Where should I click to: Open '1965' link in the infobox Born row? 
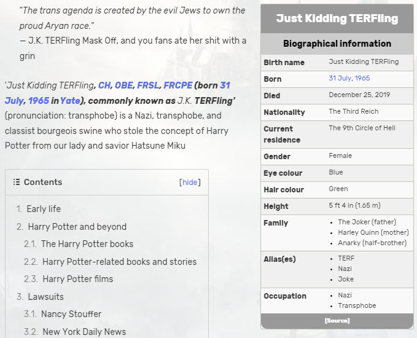(362, 78)
